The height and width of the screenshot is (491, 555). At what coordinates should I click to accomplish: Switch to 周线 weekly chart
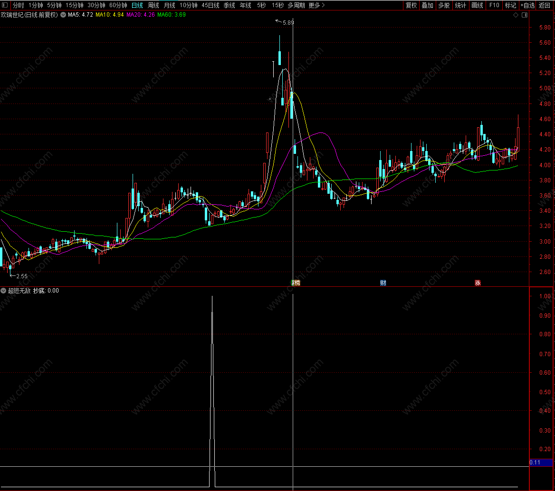[153, 5]
